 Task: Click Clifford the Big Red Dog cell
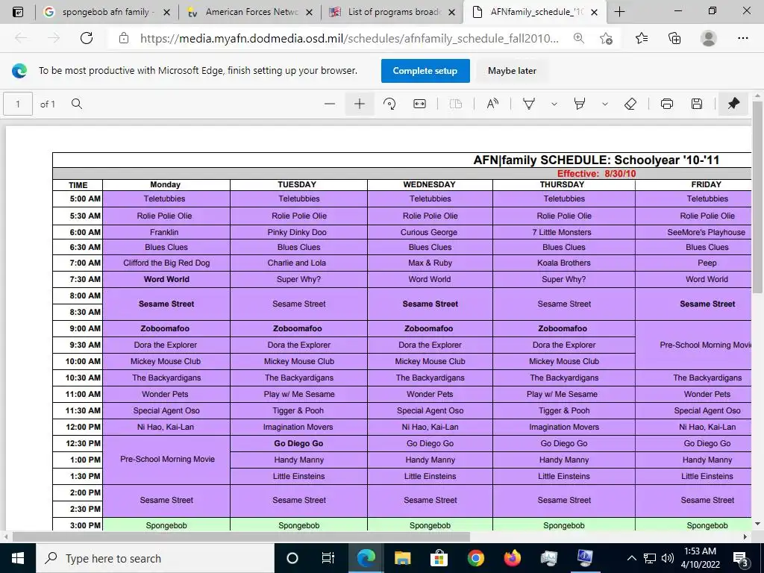(166, 263)
